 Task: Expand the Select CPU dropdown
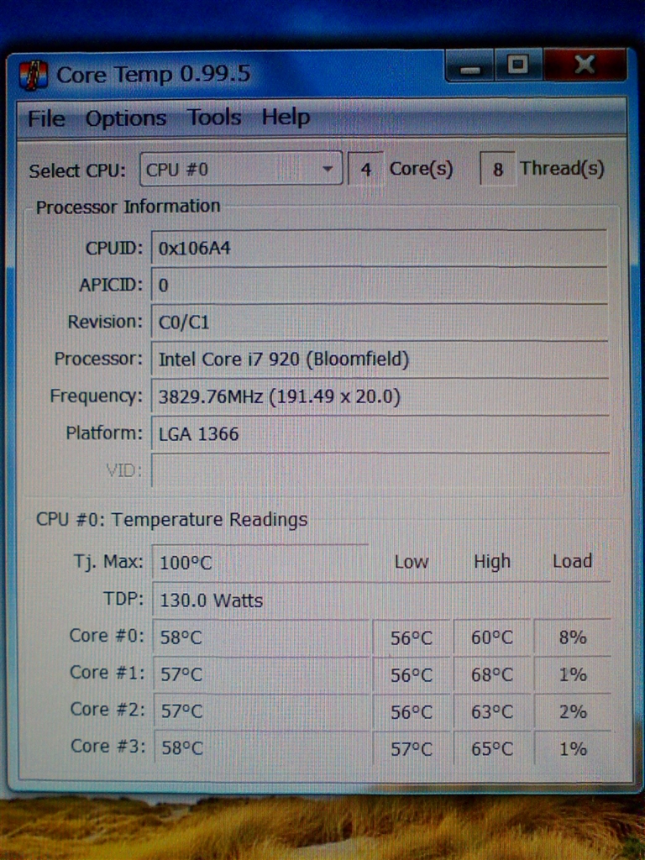click(241, 169)
